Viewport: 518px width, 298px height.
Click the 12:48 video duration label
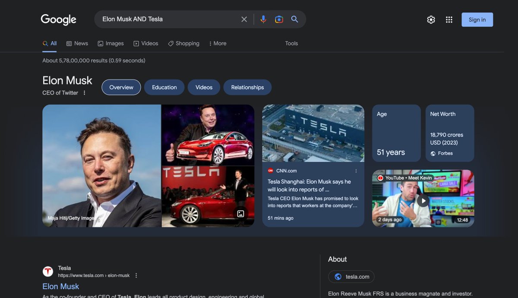[x=462, y=220]
